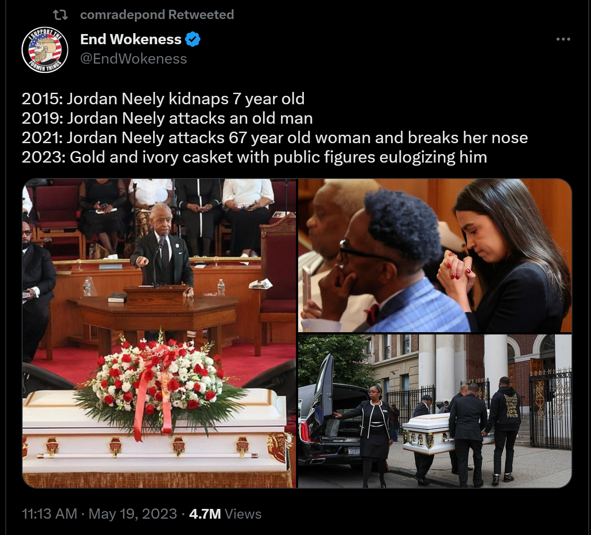Click the 4.7M Views count
591x535 pixels.
point(225,514)
